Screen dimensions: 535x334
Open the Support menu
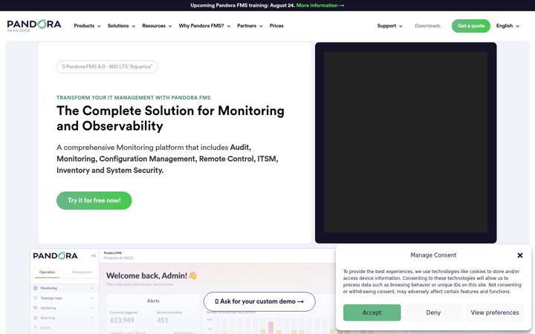389,26
